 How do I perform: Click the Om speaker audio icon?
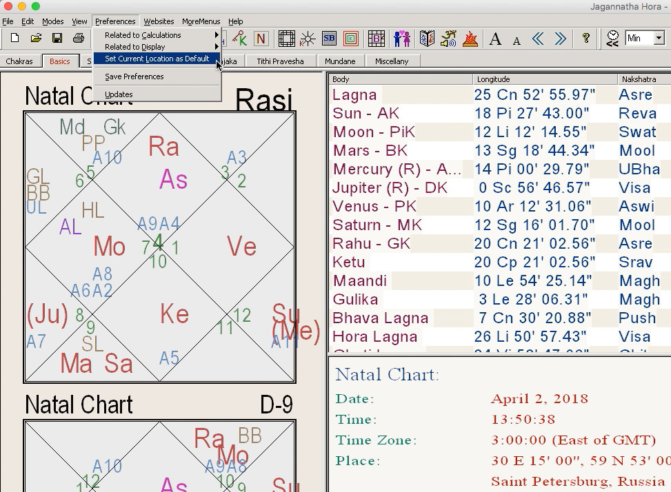[x=448, y=39]
